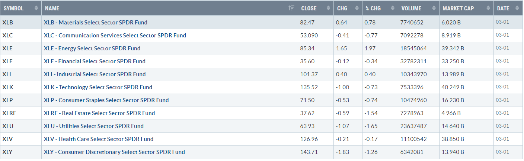Sort by % CHG using its arrows
Viewport: 524px width, 161px height.
[x=392, y=8]
